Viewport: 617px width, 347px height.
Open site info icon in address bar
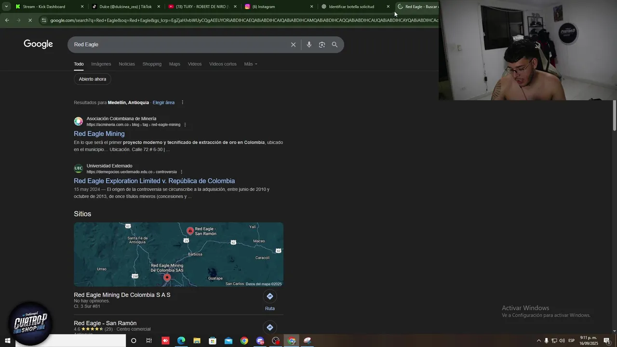tap(44, 20)
